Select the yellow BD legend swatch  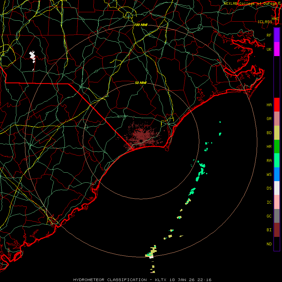click(277, 133)
